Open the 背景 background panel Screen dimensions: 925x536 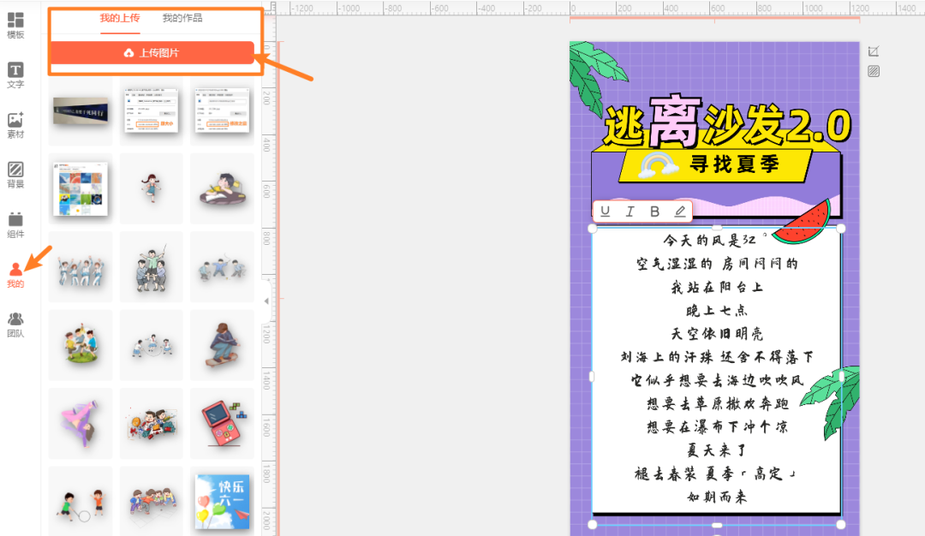15,176
